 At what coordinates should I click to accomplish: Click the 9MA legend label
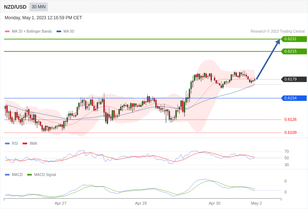click(33, 144)
